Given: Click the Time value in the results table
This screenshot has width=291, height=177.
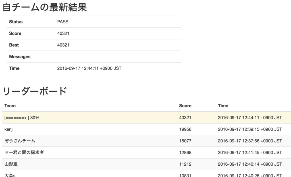Looking at the screenshot, I should click(88, 68).
